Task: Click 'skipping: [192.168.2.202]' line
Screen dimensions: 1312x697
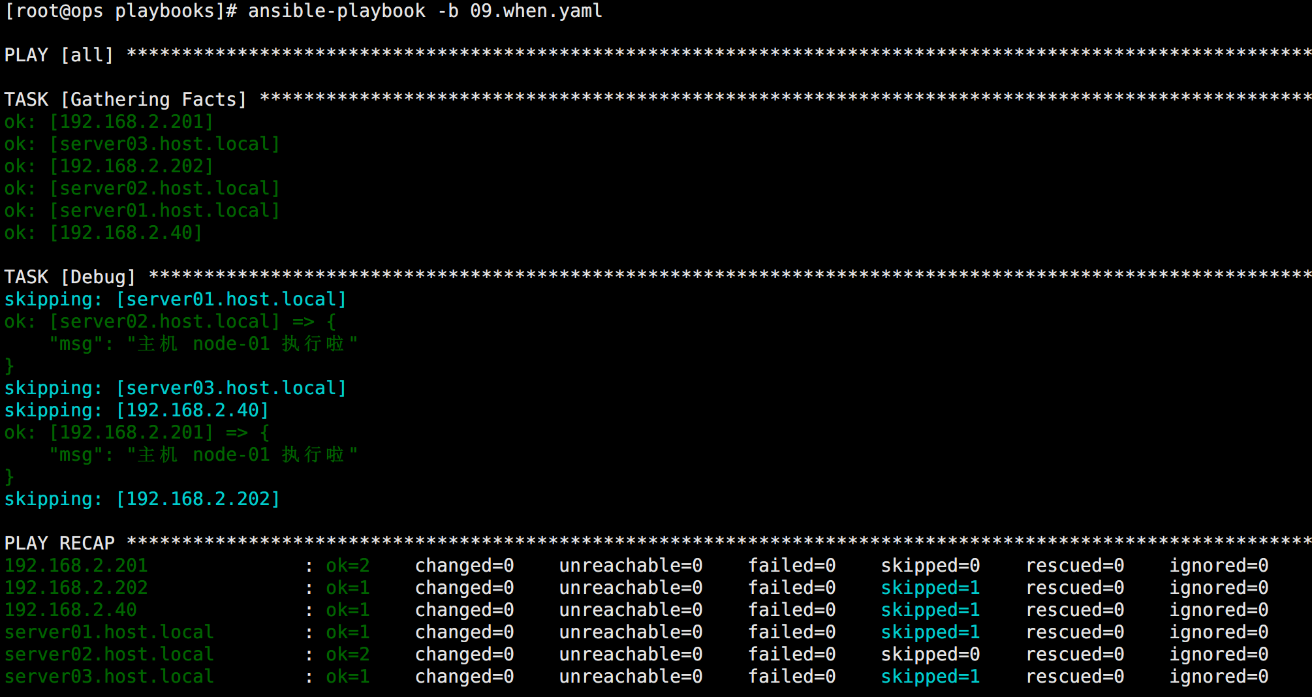Action: (142, 499)
